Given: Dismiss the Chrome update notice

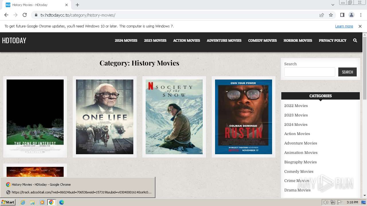Looking at the screenshot, I should click(360, 26).
